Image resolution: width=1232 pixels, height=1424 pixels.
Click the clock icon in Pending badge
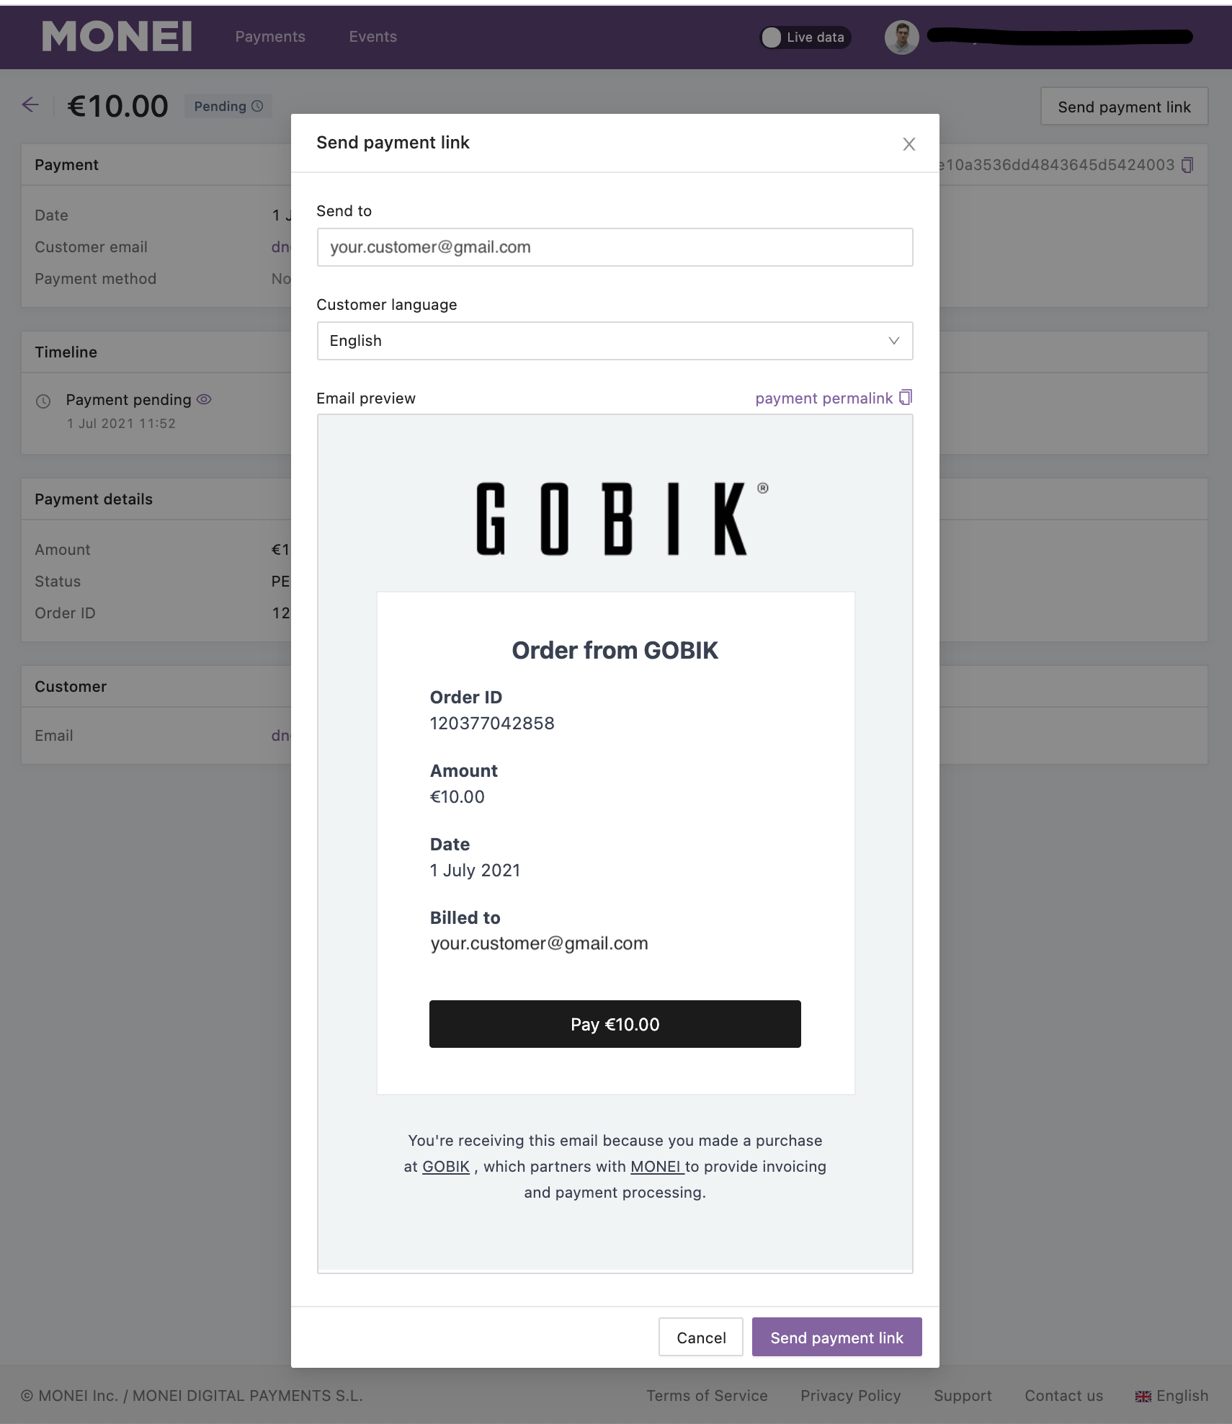click(x=257, y=106)
